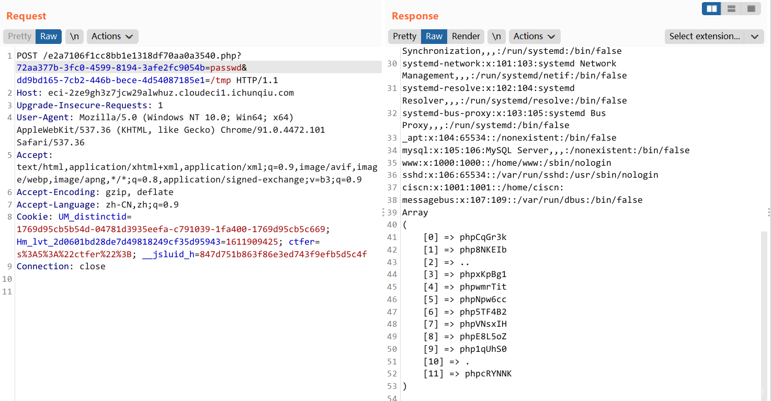Click the Connection: close header

(61, 266)
